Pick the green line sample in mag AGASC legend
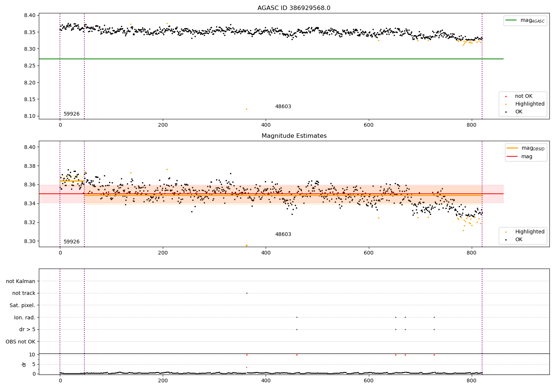This screenshot has width=555, height=389. 511,20
